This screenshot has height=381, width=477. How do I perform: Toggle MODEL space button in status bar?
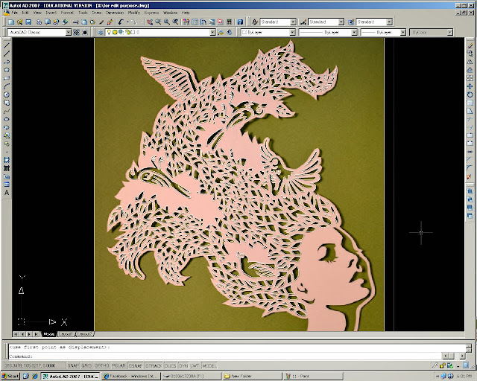(x=209, y=365)
